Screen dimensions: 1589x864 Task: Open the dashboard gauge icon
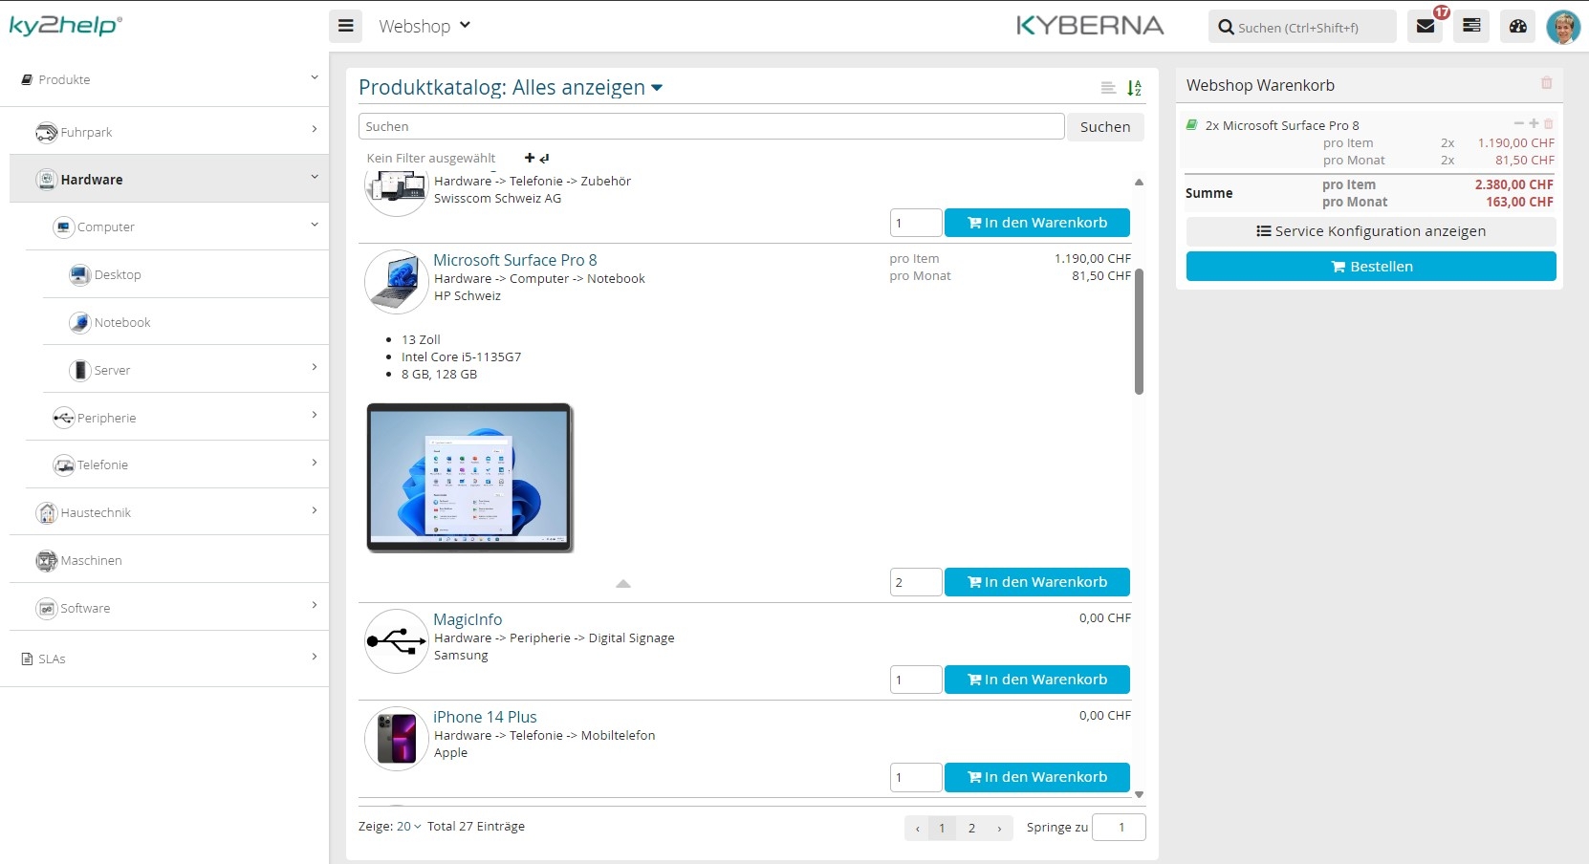click(1518, 26)
